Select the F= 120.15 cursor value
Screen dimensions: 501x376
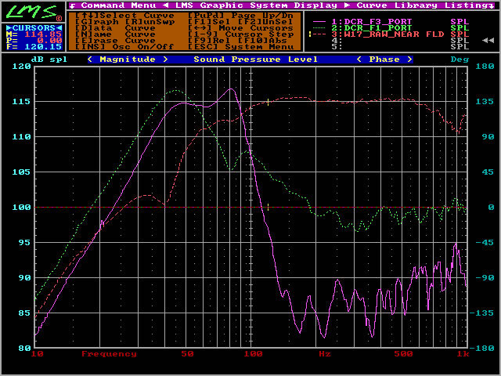coord(34,47)
